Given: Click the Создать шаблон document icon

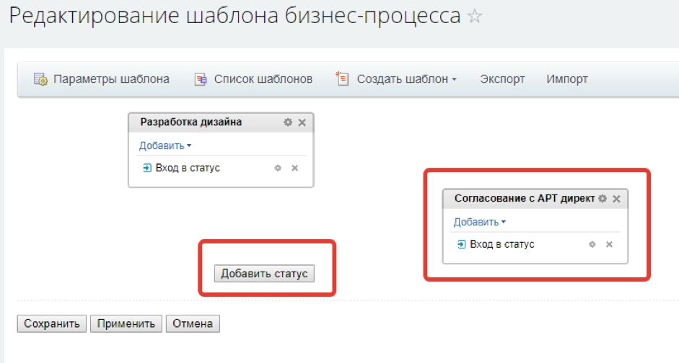Looking at the screenshot, I should click(342, 79).
